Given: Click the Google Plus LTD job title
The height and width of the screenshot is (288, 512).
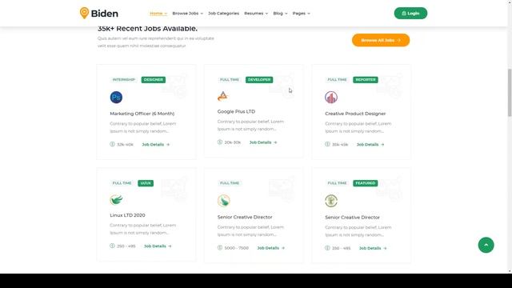Looking at the screenshot, I should 236,111.
